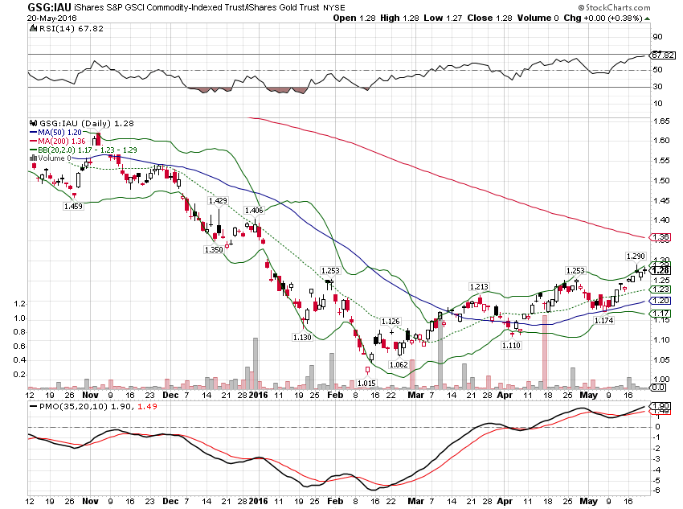This screenshot has width=683, height=509.
Task: Click the 1.05 price axis label
Action: point(661,360)
